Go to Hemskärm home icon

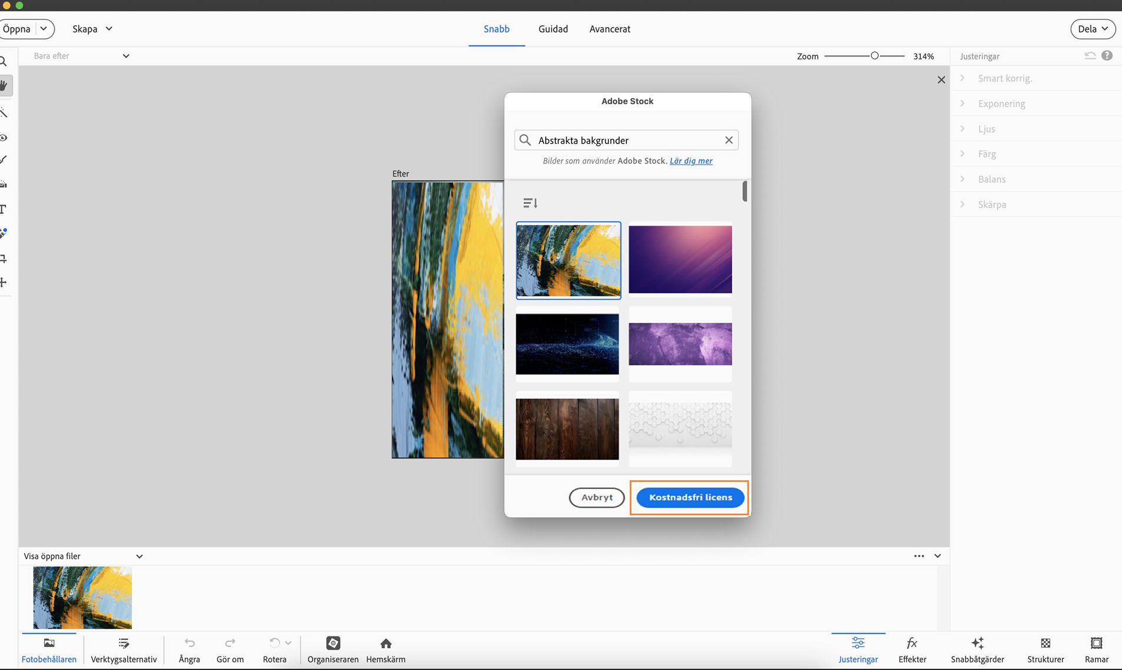click(386, 644)
